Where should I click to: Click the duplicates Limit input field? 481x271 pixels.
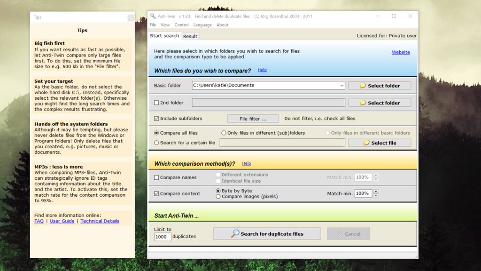tap(162, 237)
